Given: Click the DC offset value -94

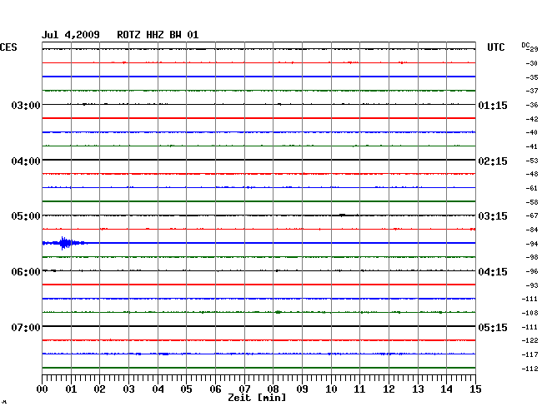Looking at the screenshot, I should pyautogui.click(x=532, y=244).
